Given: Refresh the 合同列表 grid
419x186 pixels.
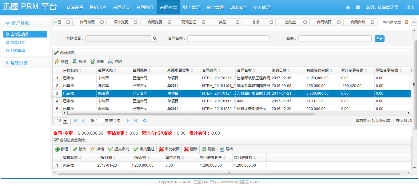Looking at the screenshot, I should pos(97,62).
